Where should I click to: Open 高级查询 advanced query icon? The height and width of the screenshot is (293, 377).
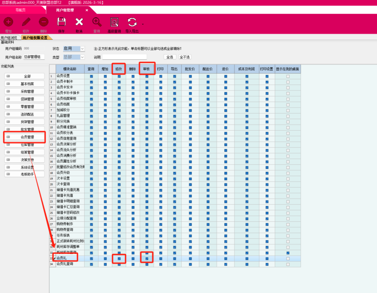(114, 22)
